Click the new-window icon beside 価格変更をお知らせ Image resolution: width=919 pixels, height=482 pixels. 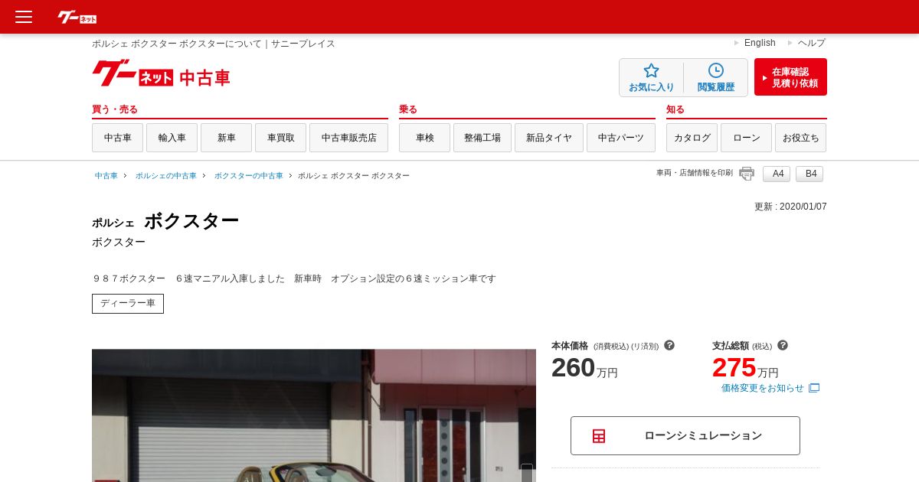(814, 388)
